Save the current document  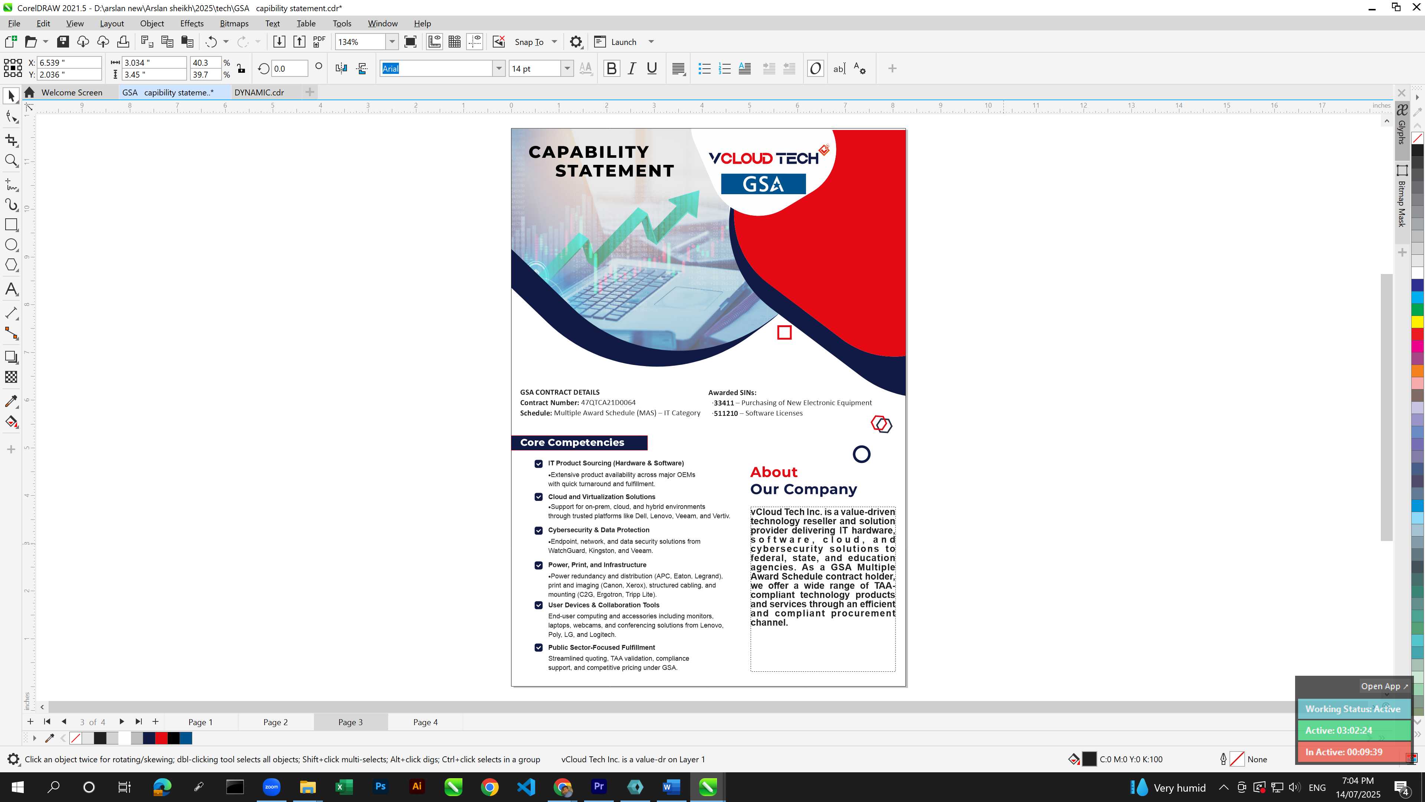[62, 42]
